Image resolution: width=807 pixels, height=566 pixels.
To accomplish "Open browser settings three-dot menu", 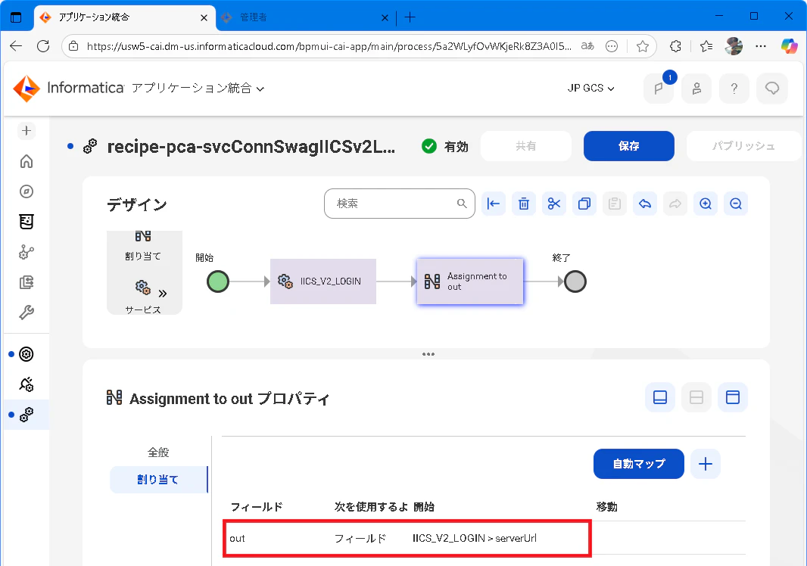I will (x=761, y=46).
